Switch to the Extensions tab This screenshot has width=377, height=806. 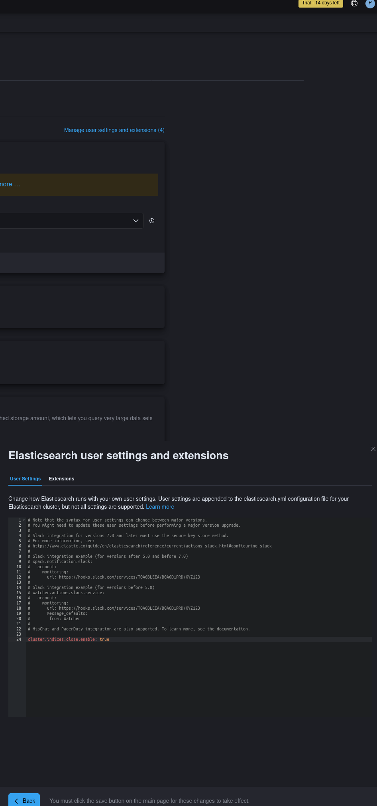pyautogui.click(x=61, y=479)
